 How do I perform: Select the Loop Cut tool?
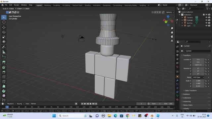pyautogui.click(x=4, y=77)
